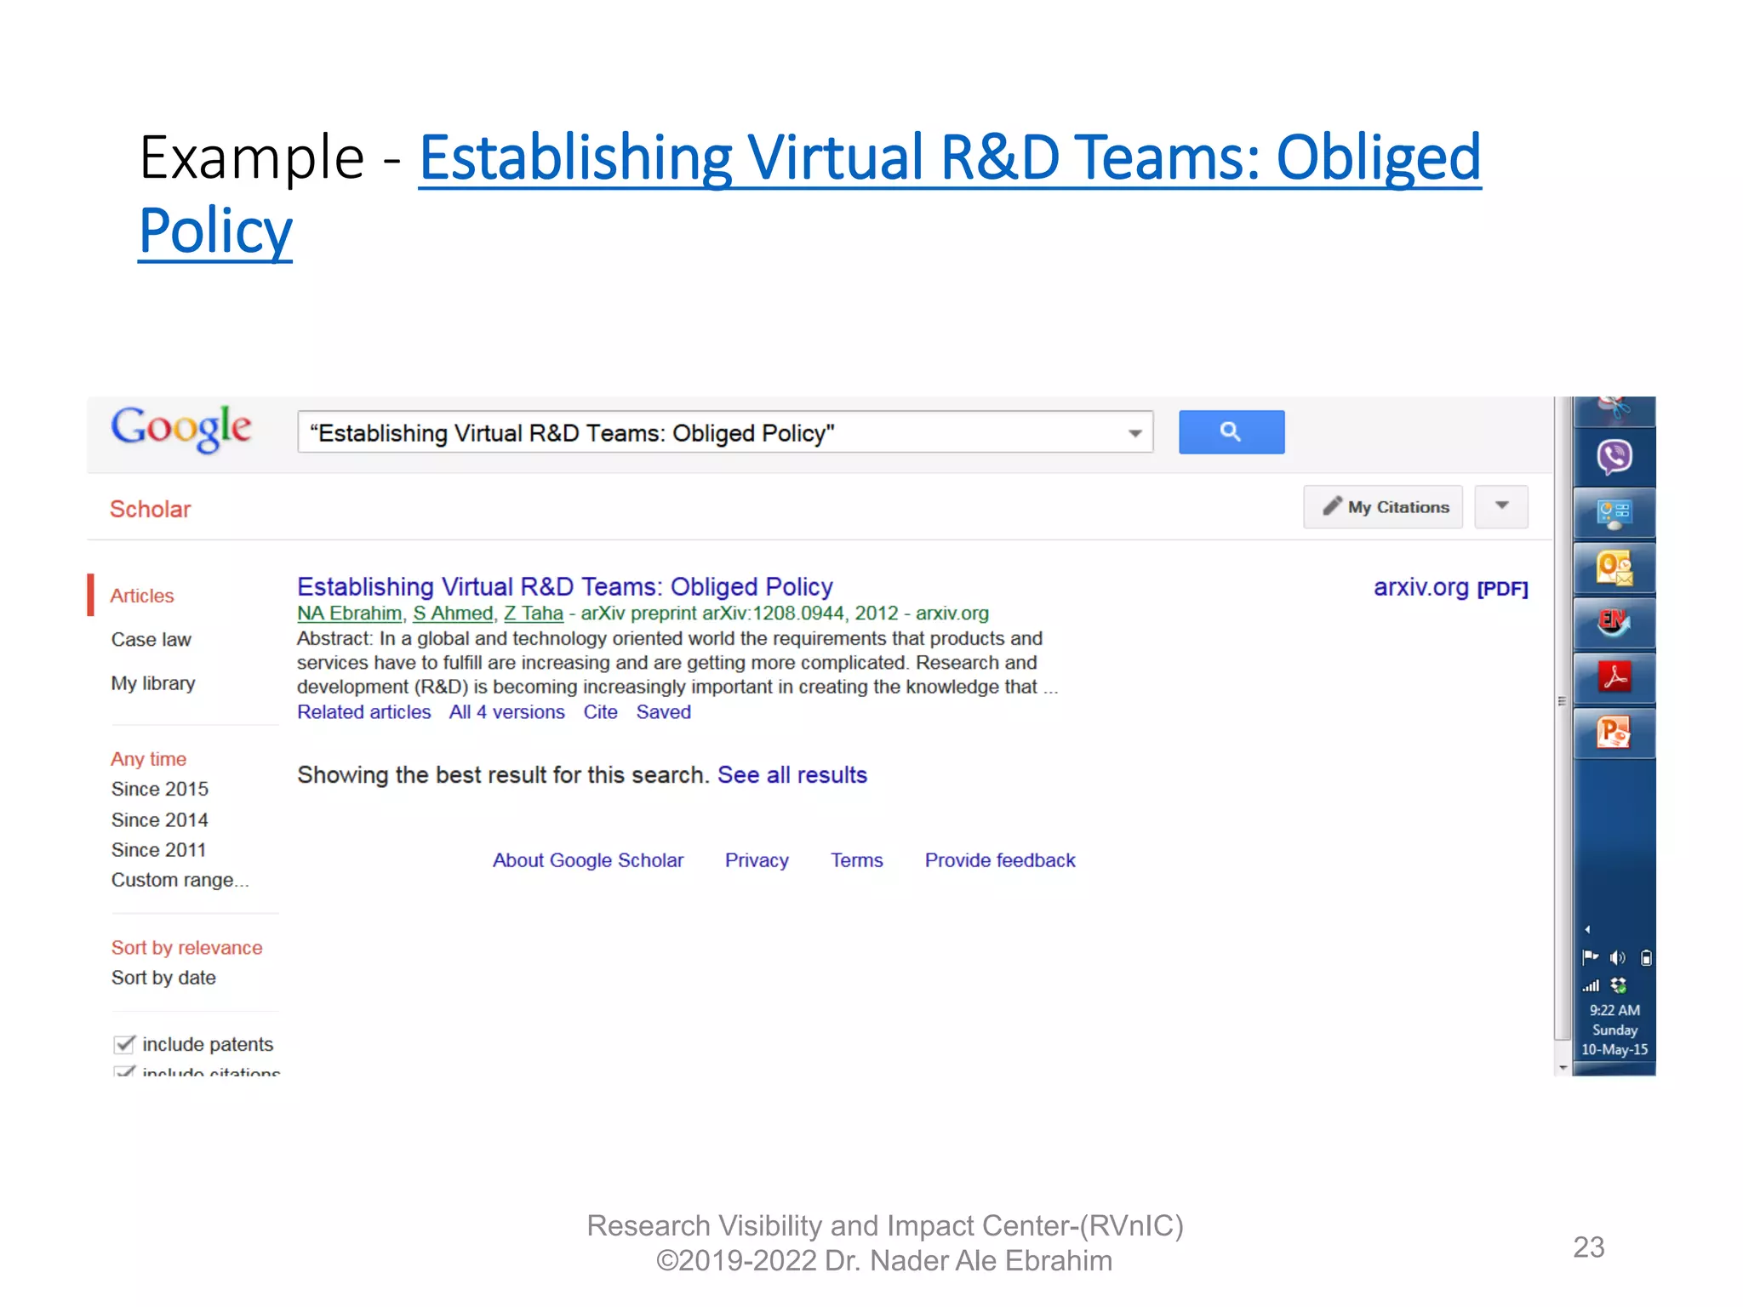
Task: Click the volume speaker tray icon
Action: (1618, 957)
